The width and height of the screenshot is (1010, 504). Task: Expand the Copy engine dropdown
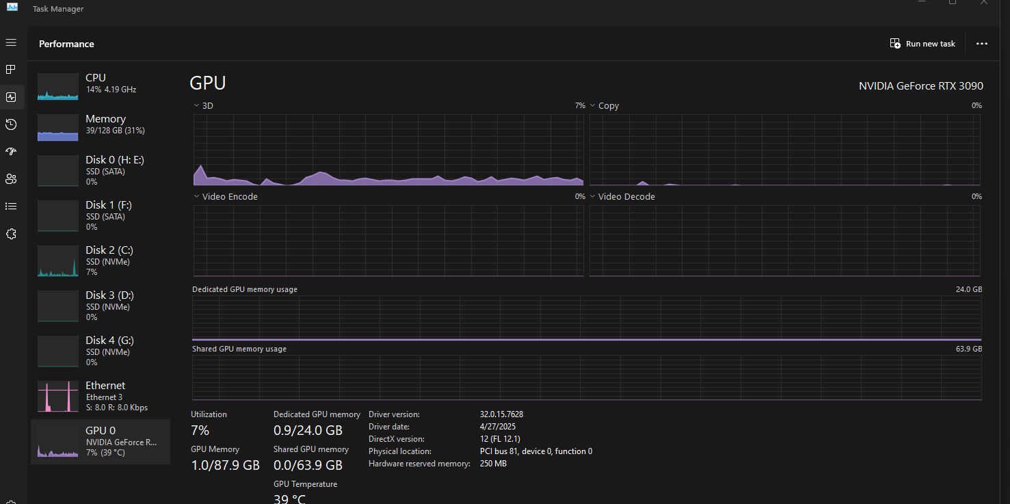coord(604,106)
